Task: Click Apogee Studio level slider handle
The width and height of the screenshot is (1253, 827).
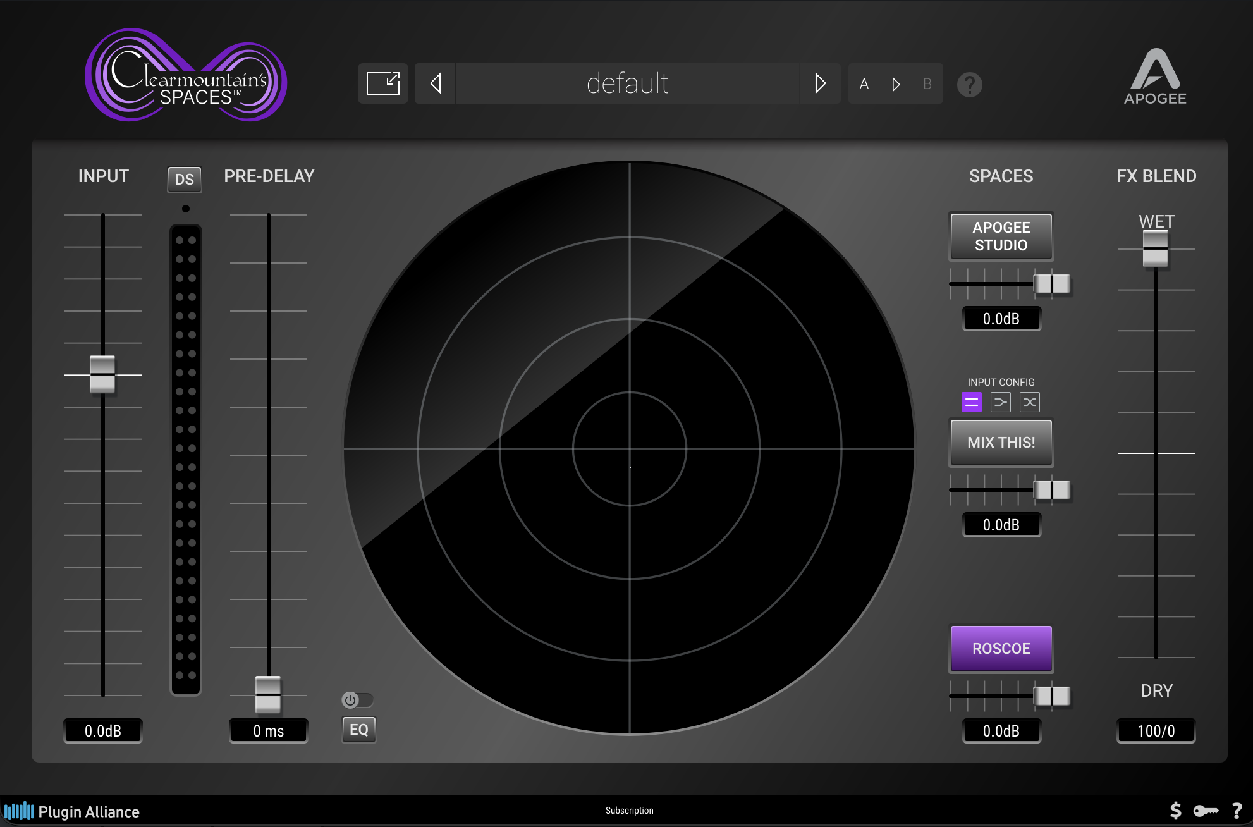Action: 1052,284
